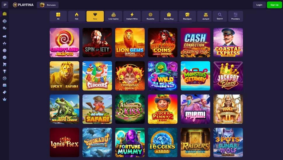283x160 pixels.
Task: Click the Login button
Action: (x=259, y=5)
